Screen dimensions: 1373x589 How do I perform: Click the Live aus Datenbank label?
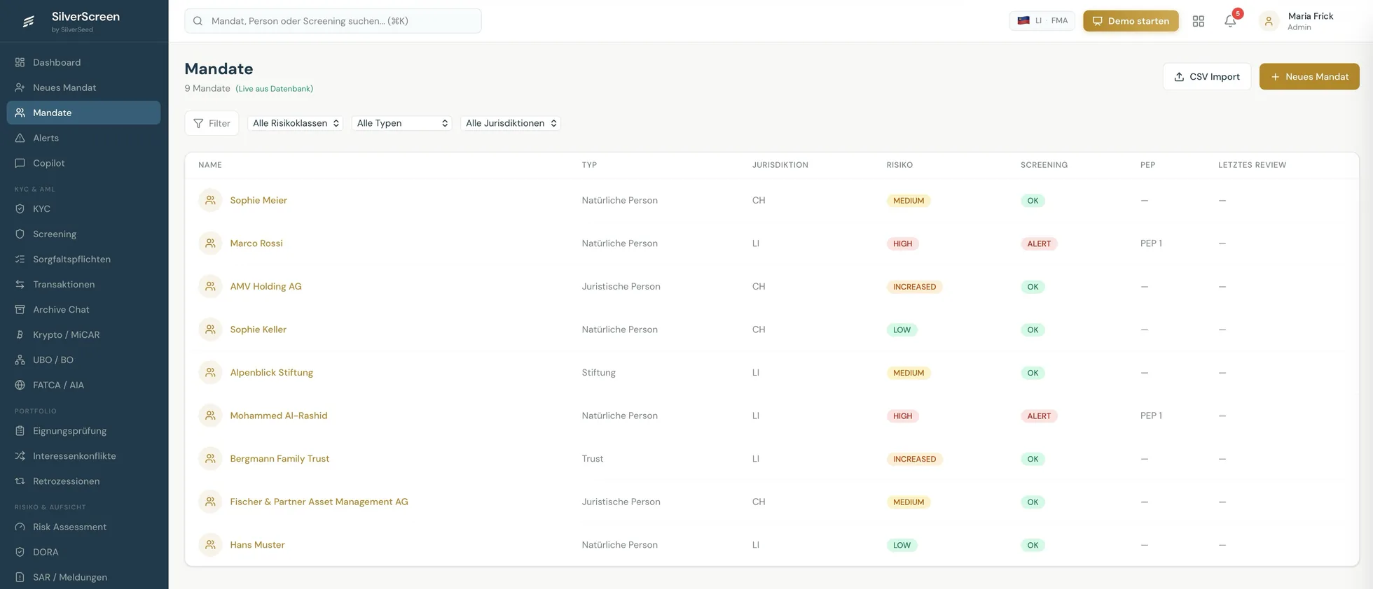pos(274,89)
